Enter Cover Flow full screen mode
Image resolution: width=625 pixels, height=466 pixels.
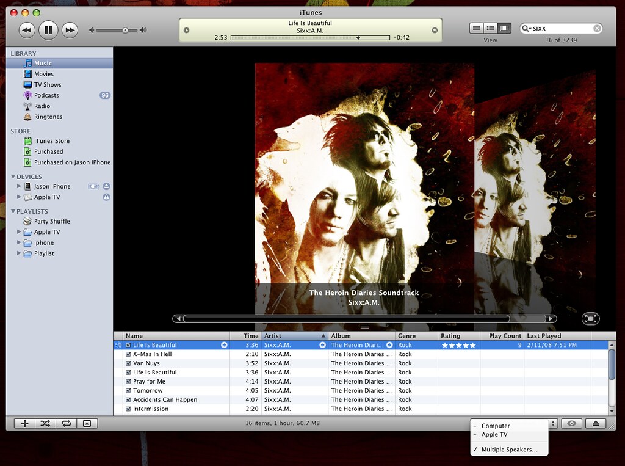pyautogui.click(x=591, y=318)
